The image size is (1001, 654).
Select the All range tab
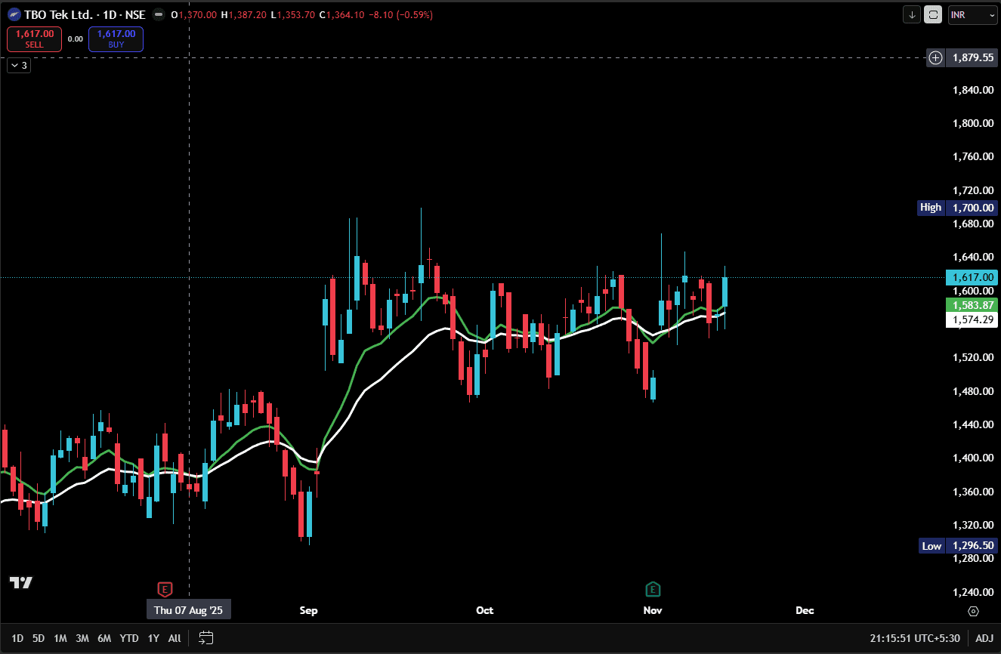coord(175,638)
